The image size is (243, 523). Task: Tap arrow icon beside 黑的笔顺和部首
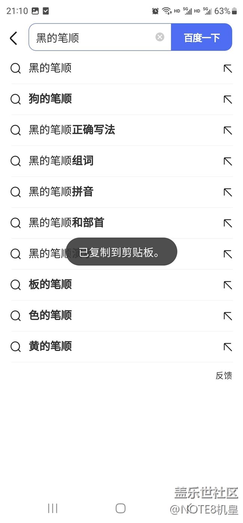(228, 223)
